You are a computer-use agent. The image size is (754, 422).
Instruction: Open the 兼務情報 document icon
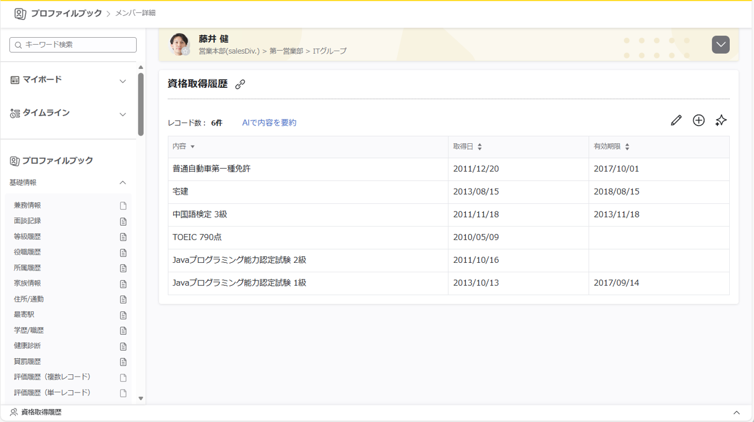click(x=123, y=205)
